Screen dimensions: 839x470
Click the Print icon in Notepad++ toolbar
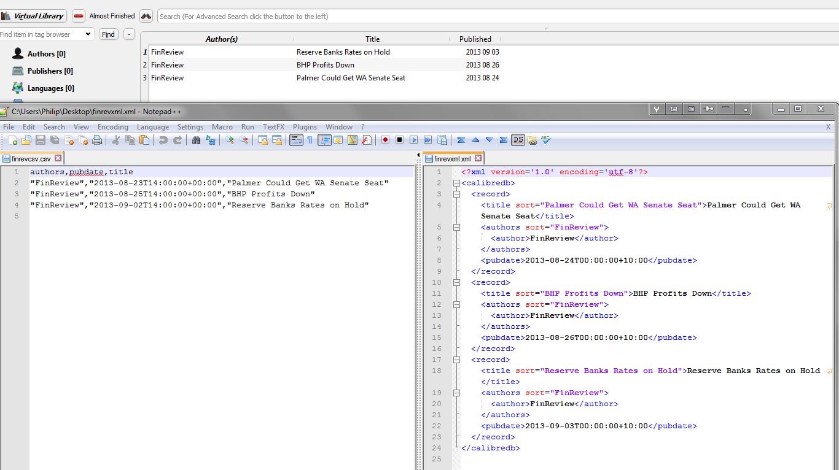point(97,141)
